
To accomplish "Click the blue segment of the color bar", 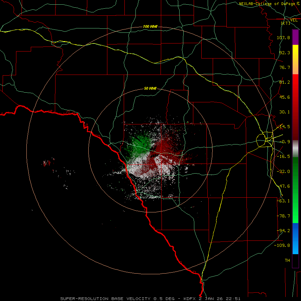I will pos(295,238).
